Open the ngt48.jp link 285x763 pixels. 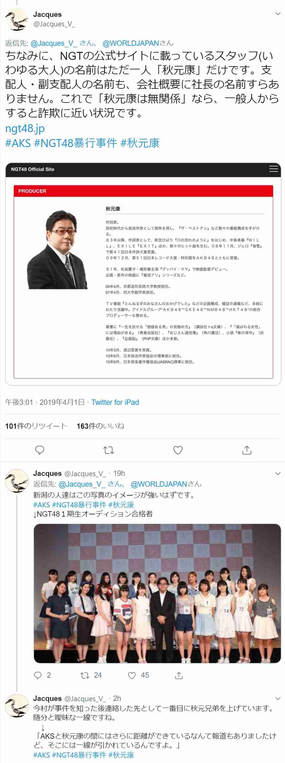click(x=25, y=129)
